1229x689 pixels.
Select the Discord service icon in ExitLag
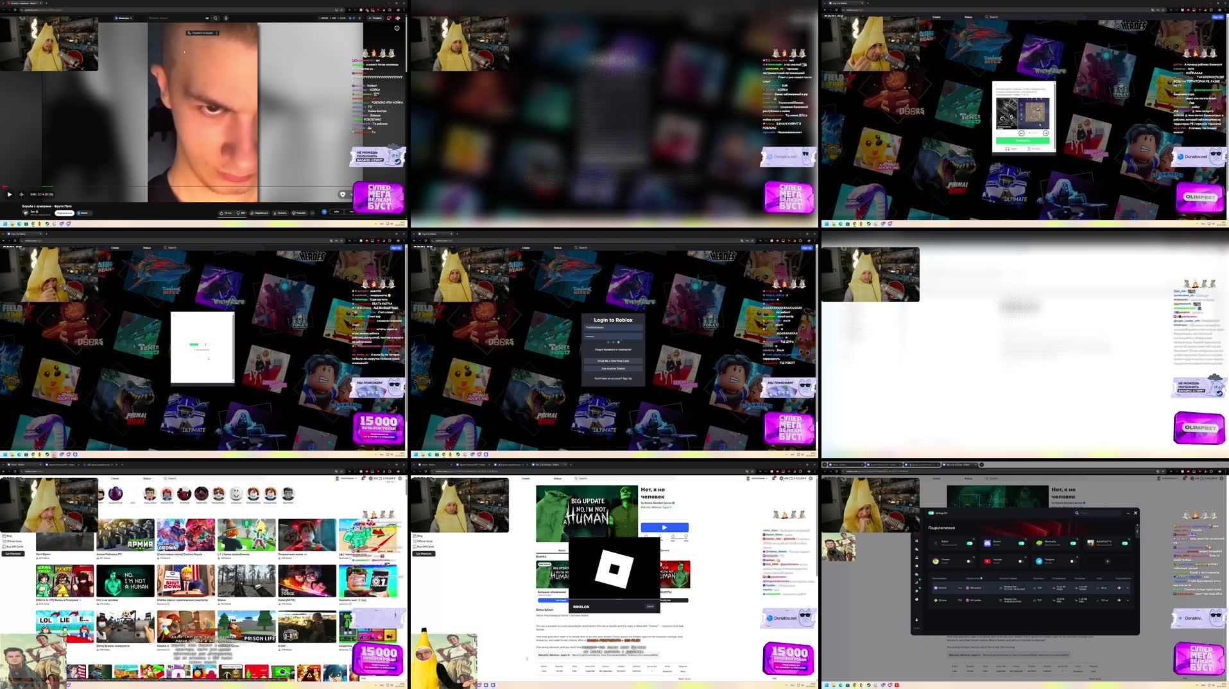[x=988, y=543]
